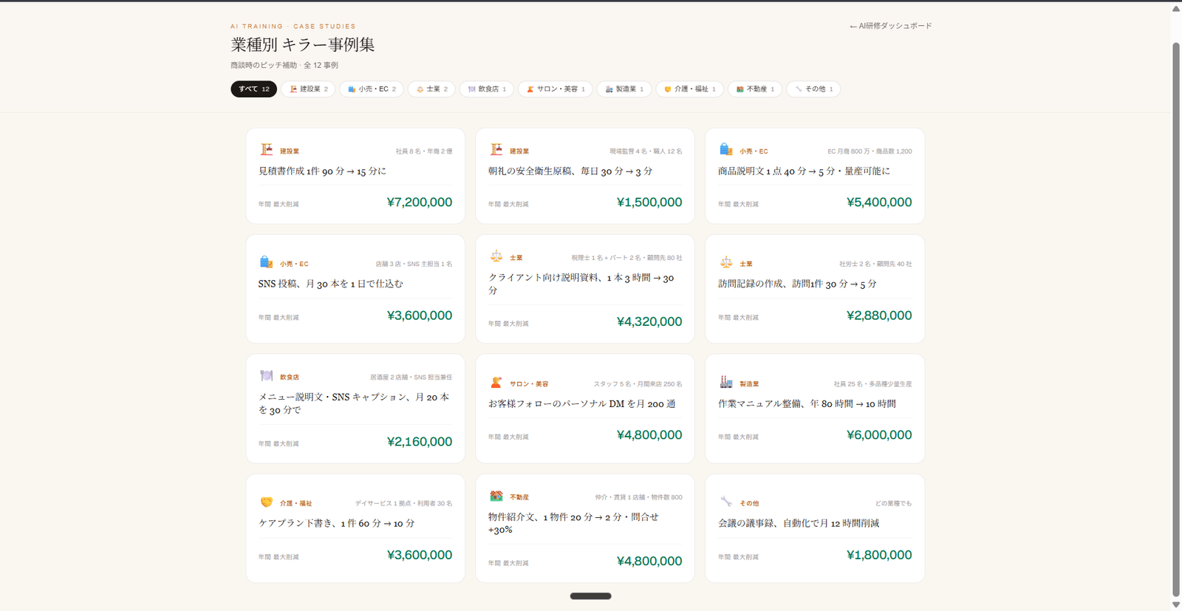The height and width of the screenshot is (611, 1182).
Task: Open case 物件紹介文
Action: tap(585, 528)
